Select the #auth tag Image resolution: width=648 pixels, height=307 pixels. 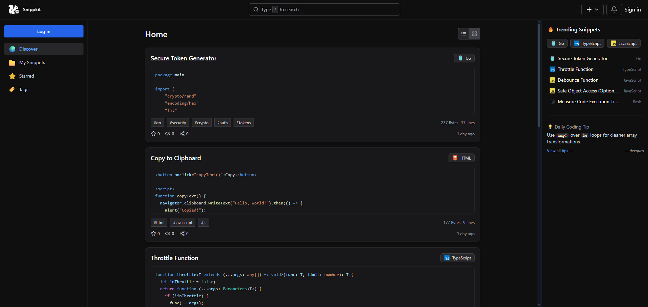click(222, 122)
